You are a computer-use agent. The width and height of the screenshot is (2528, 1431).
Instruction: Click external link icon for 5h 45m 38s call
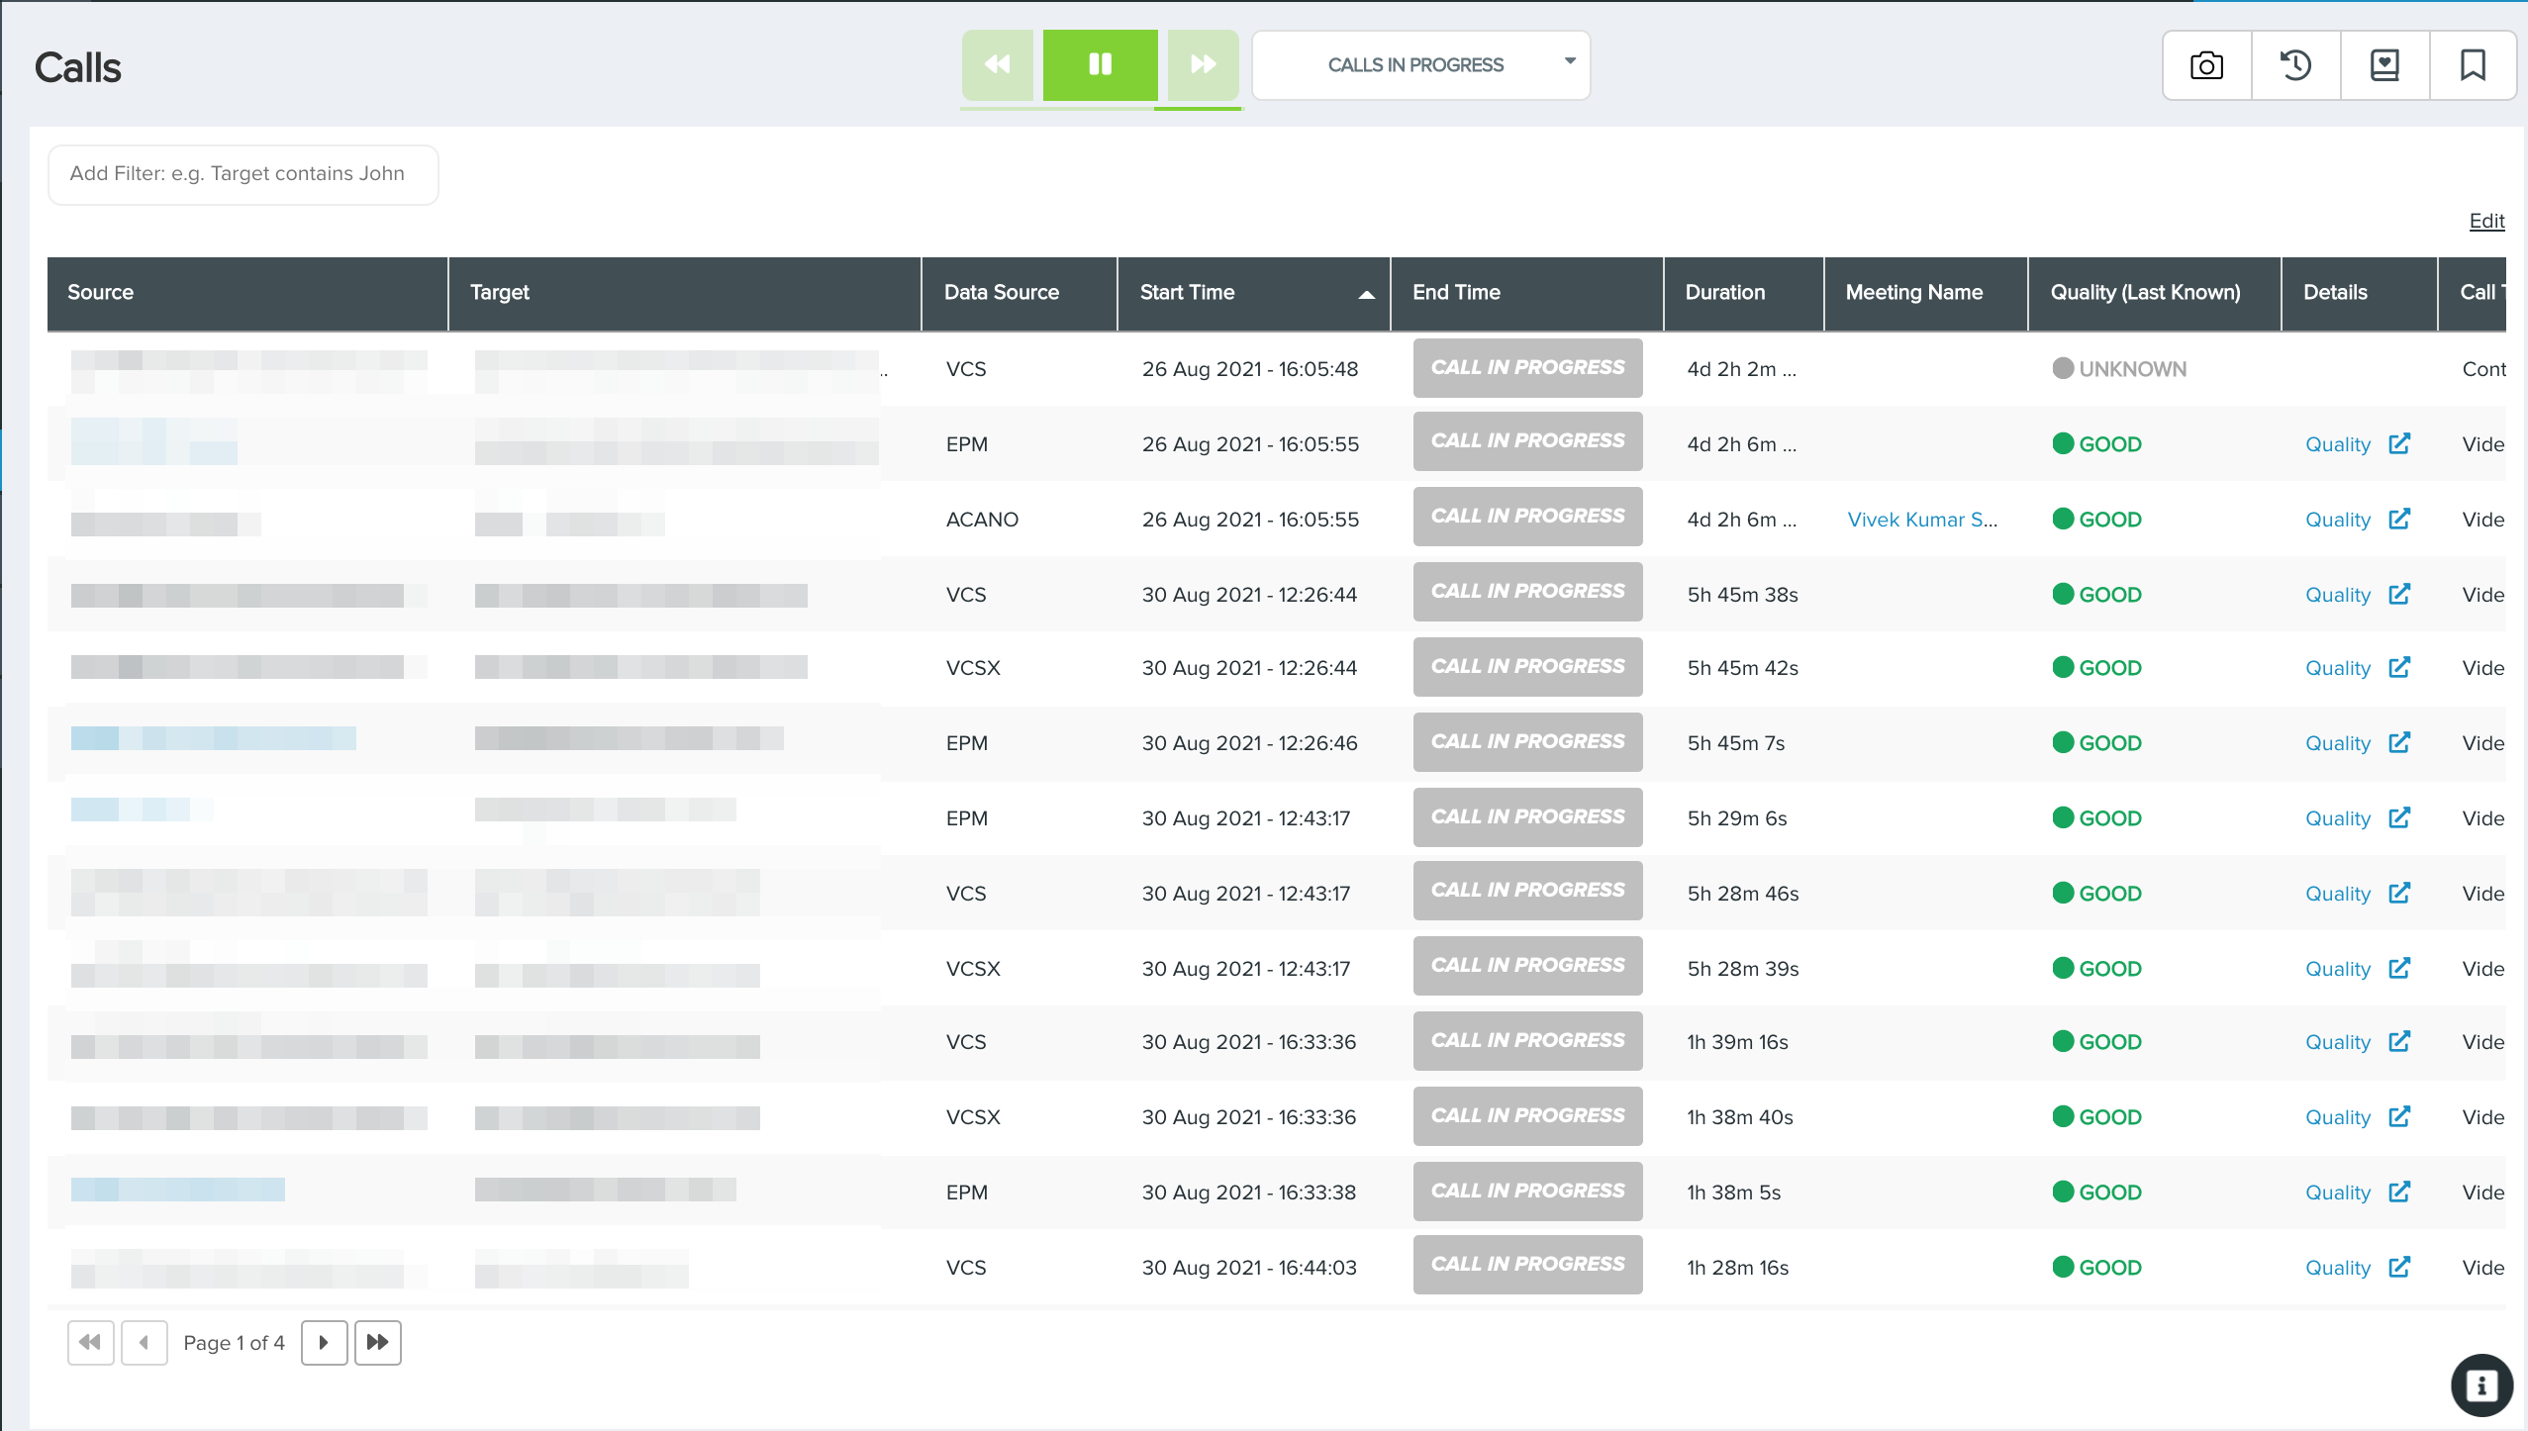pyautogui.click(x=2399, y=594)
